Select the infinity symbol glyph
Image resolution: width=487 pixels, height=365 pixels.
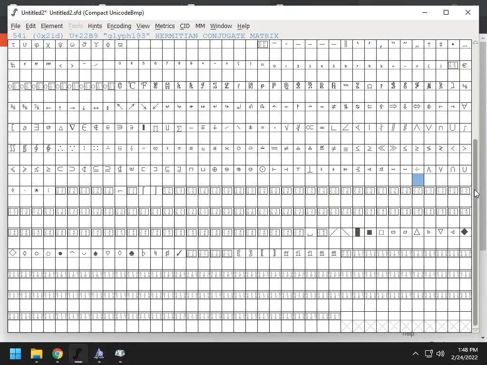click(322, 128)
